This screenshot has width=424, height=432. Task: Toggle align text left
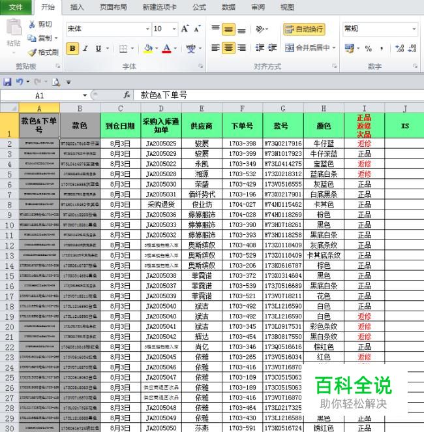215,48
